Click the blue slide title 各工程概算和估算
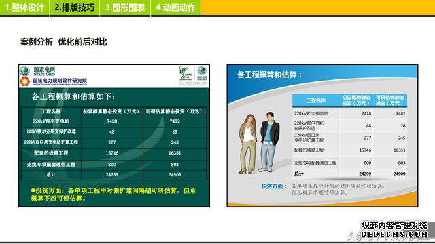 coord(269,75)
